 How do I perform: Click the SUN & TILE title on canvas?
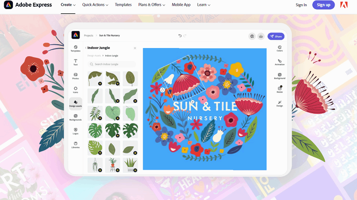tap(205, 107)
